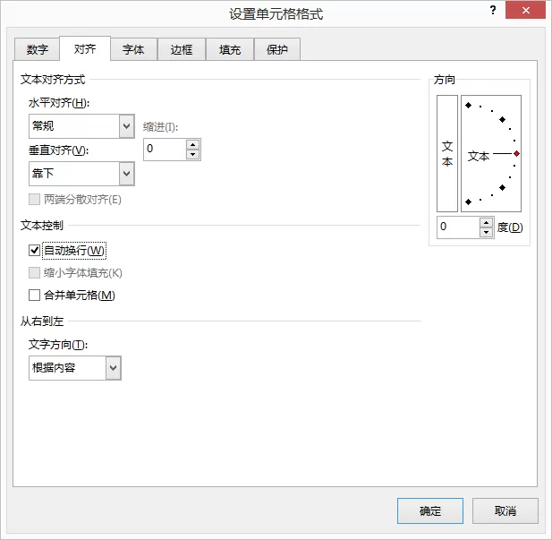The image size is (552, 540).
Task: Decrease rotation degrees with down spinner
Action: [x=486, y=232]
